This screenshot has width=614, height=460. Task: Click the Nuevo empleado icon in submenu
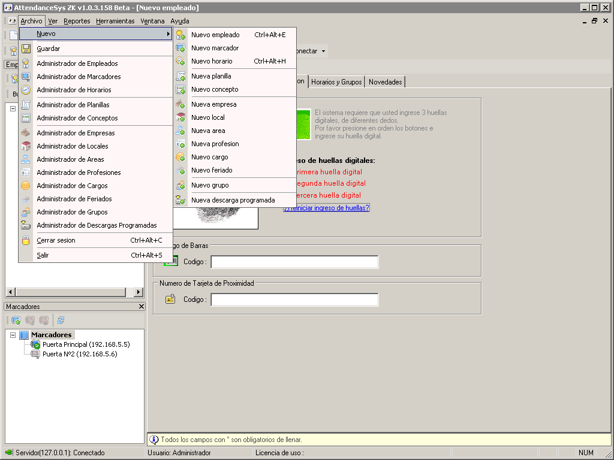180,35
